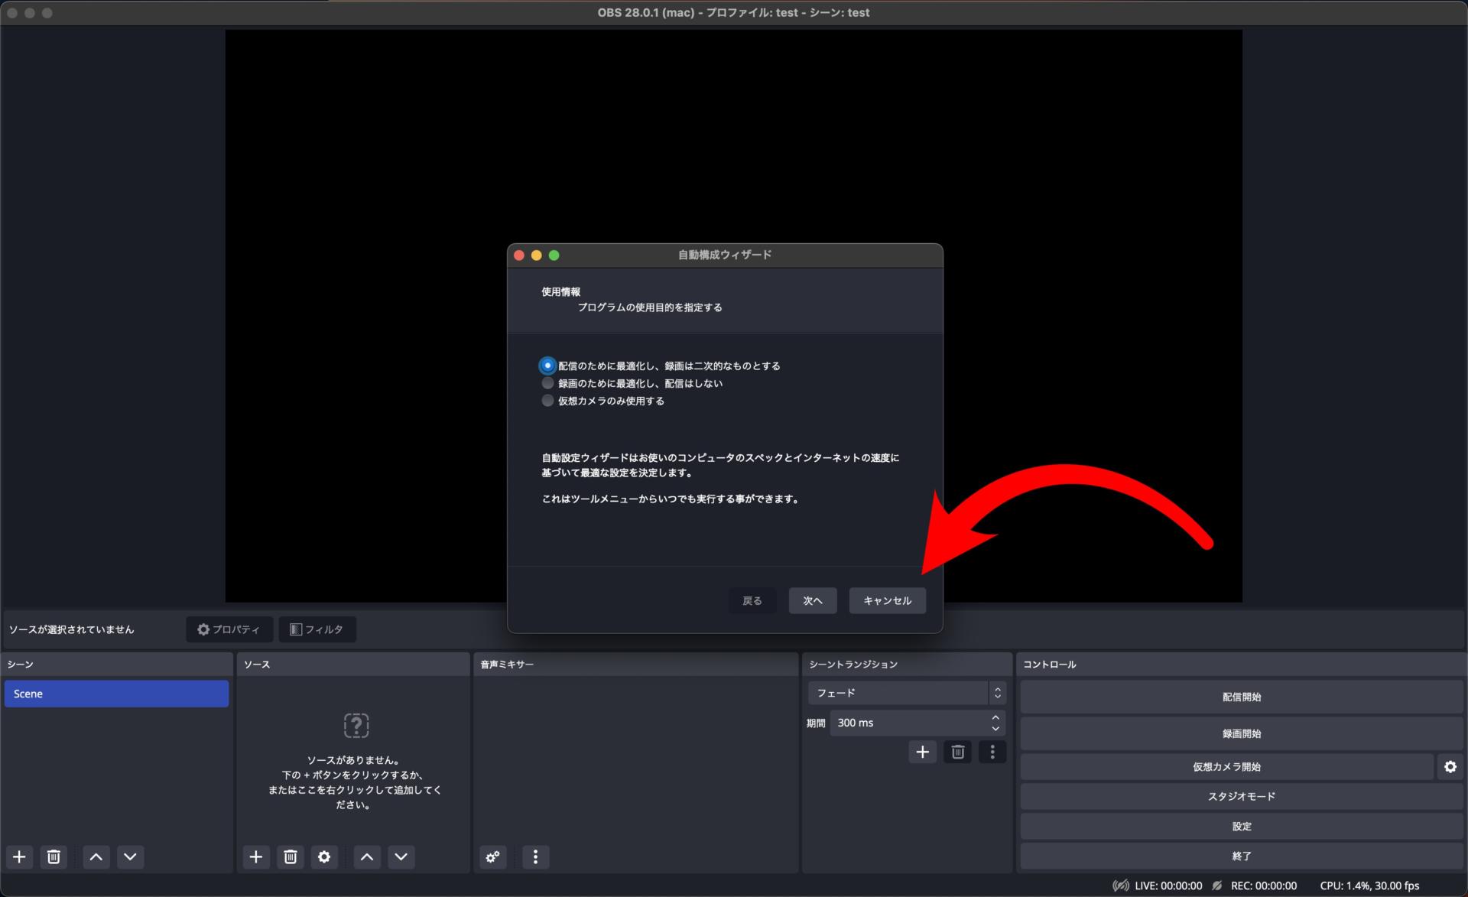
Task: Start streaming with 配信開始 button
Action: click(1242, 697)
